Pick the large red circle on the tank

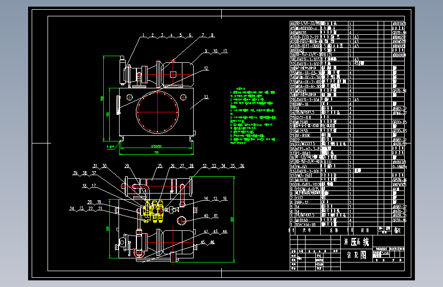click(157, 112)
